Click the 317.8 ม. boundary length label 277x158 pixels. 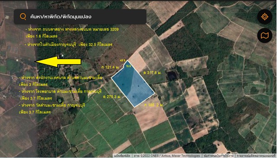click(152, 73)
